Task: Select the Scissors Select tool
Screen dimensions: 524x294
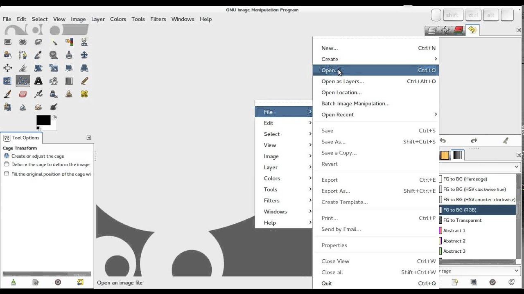Action: coord(84,42)
